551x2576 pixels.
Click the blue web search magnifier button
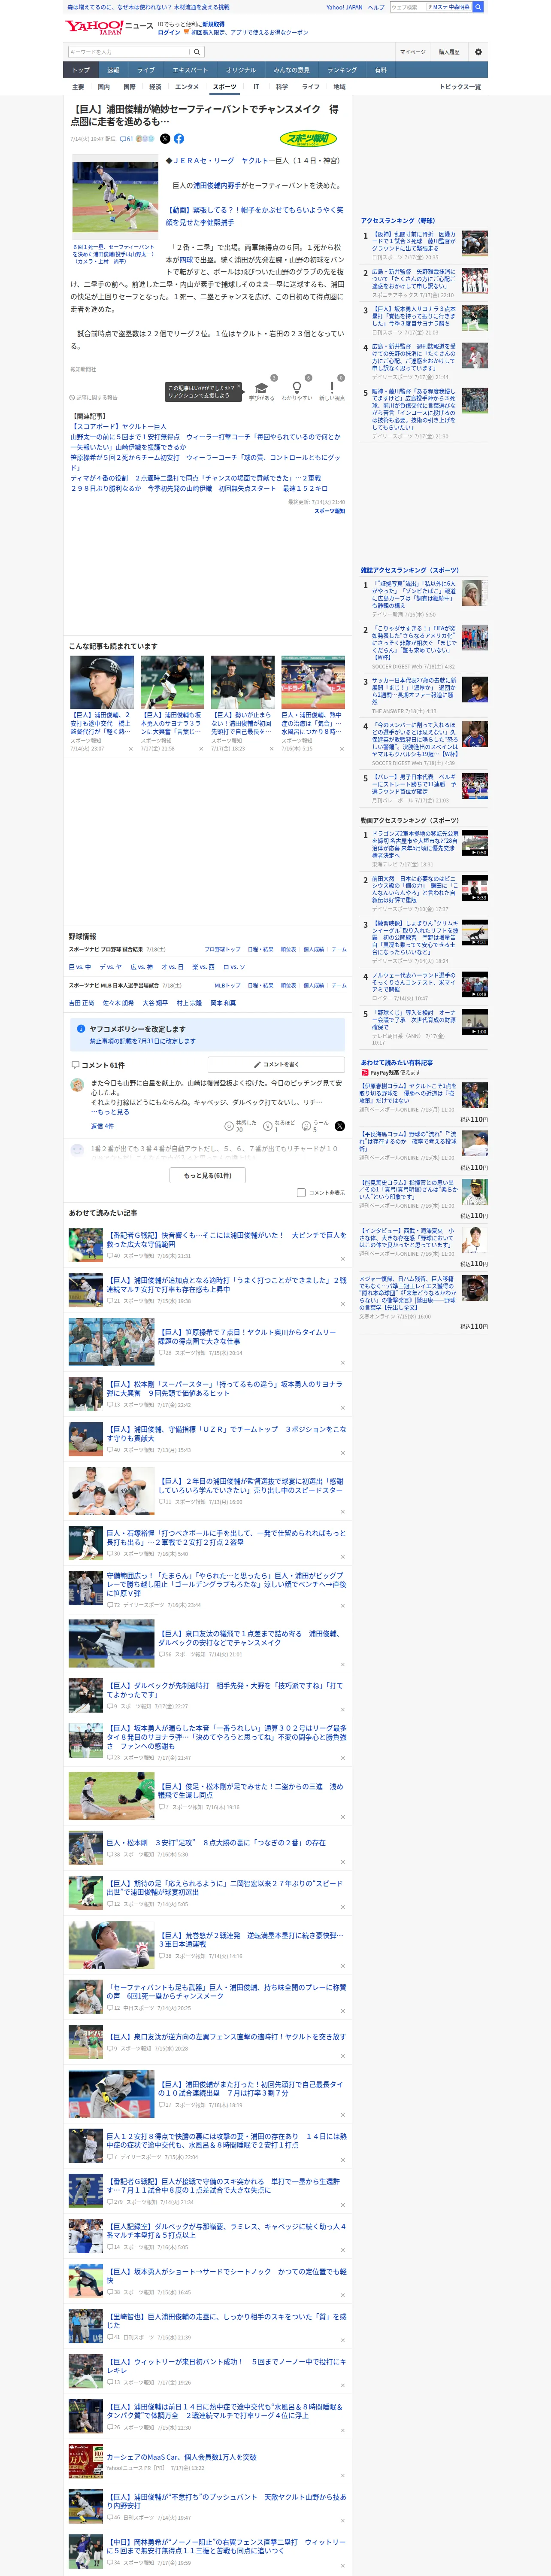click(x=478, y=7)
